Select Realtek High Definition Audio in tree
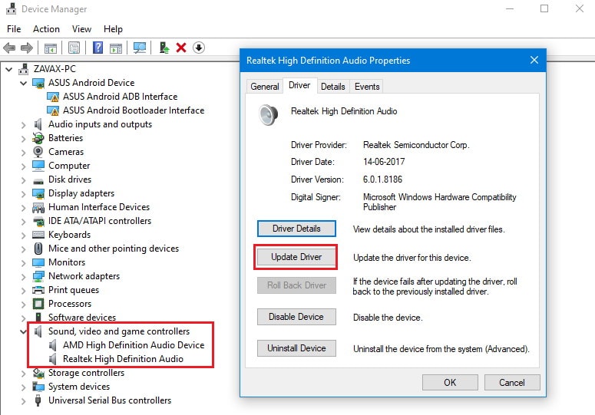Screen dimensions: 595x415 point(123,359)
